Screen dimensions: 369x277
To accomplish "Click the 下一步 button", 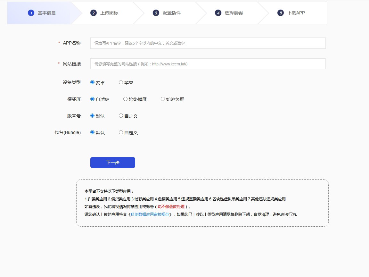I will click(x=113, y=163).
